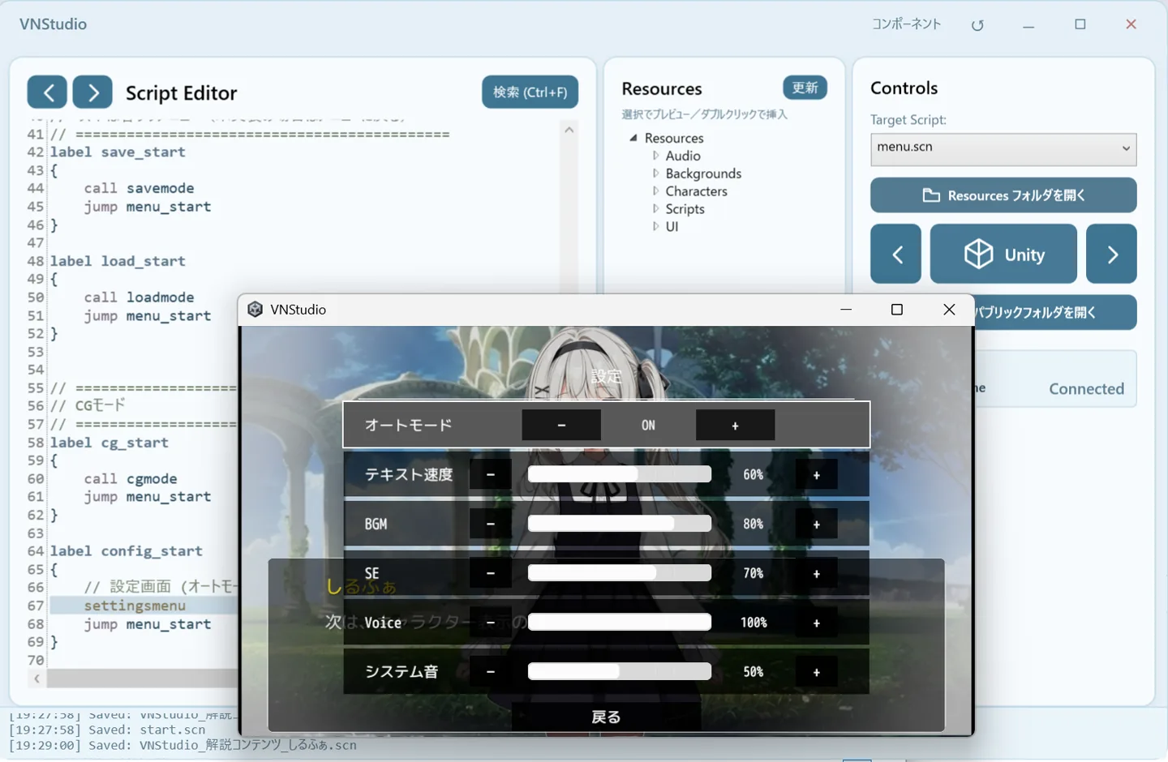This screenshot has width=1168, height=762.
Task: Click the 戻る back button
Action: (x=606, y=717)
